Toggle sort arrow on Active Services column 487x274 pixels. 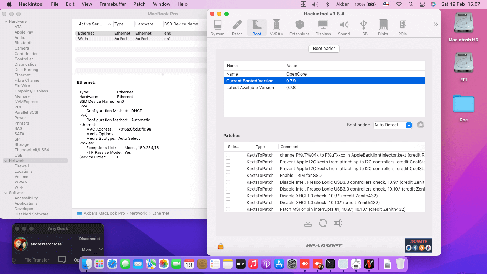(109, 24)
